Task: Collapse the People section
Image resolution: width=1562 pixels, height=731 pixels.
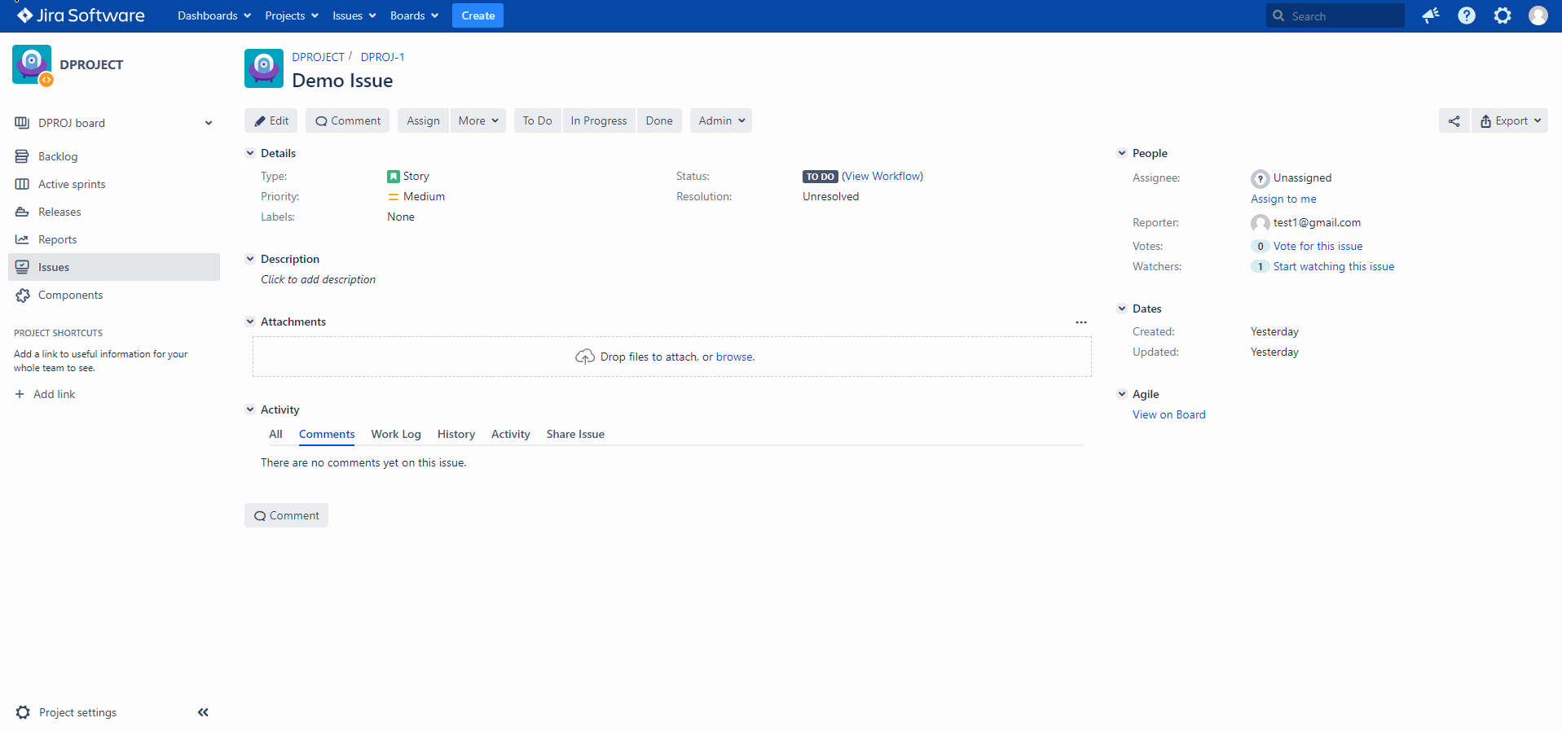Action: coord(1122,153)
